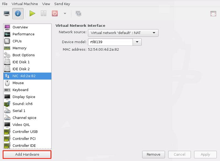
Task: Select 'Channel spice' label
Action: tap(25, 118)
